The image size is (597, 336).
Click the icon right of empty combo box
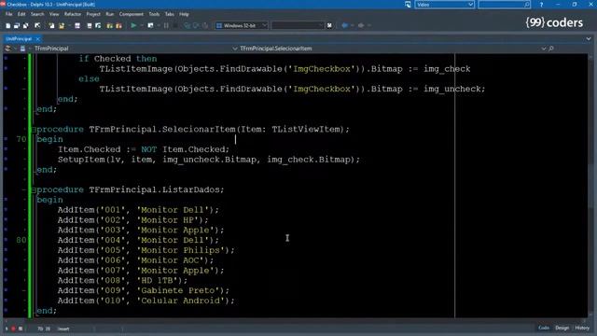(329, 25)
